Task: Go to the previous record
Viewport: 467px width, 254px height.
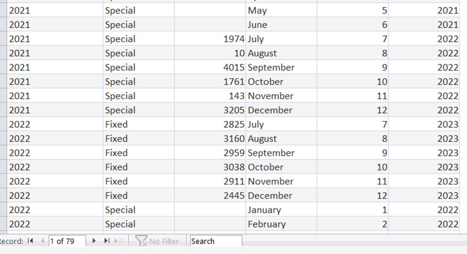Action: pos(43,241)
